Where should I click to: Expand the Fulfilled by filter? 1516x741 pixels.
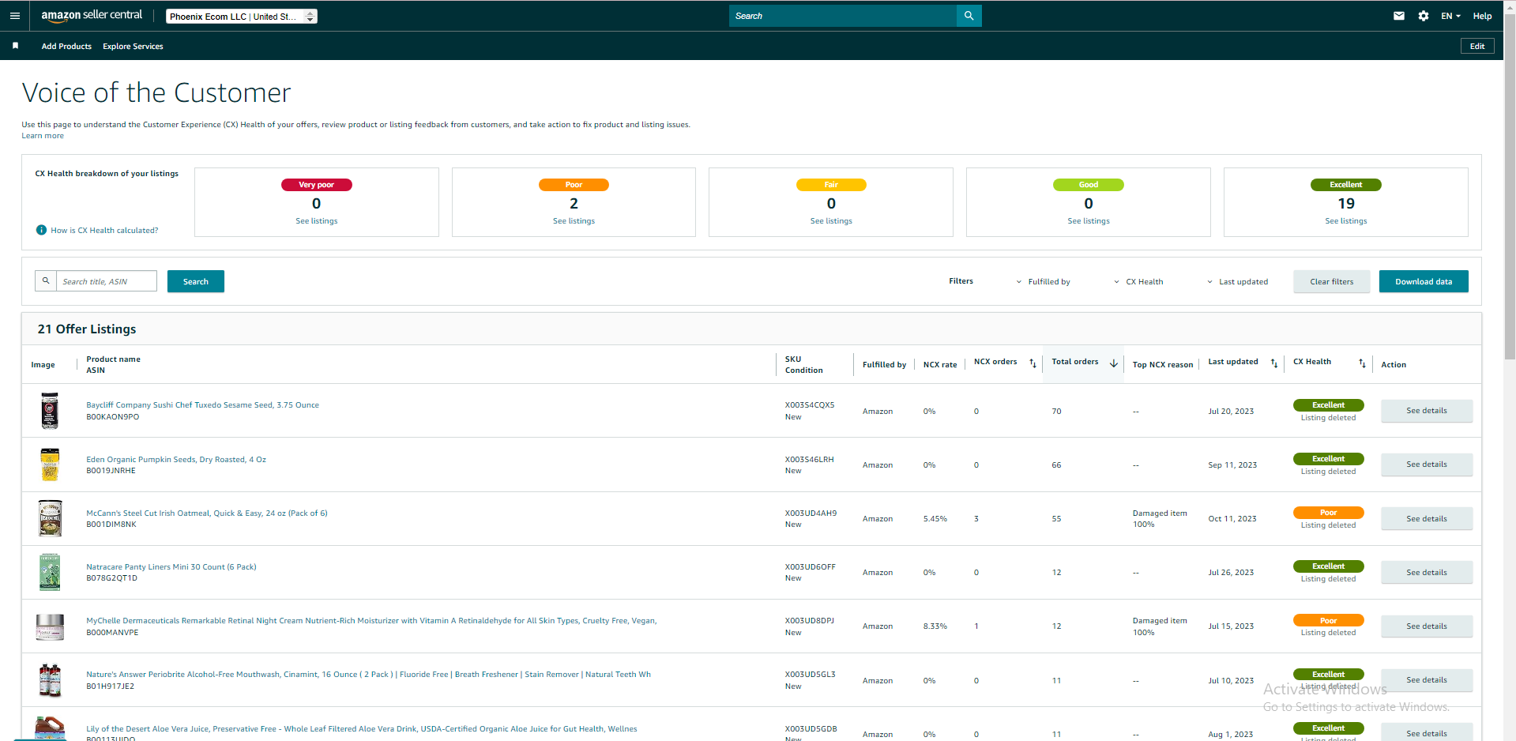tap(1043, 281)
